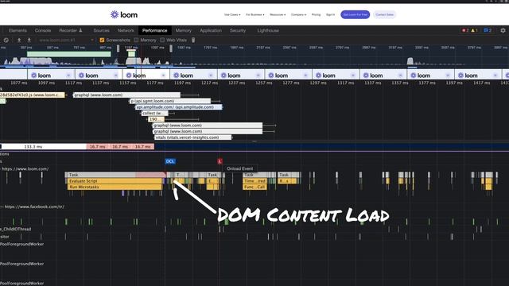This screenshot has width=509, height=286.
Task: Select the 133.3 ms frame block
Action: pos(44,146)
